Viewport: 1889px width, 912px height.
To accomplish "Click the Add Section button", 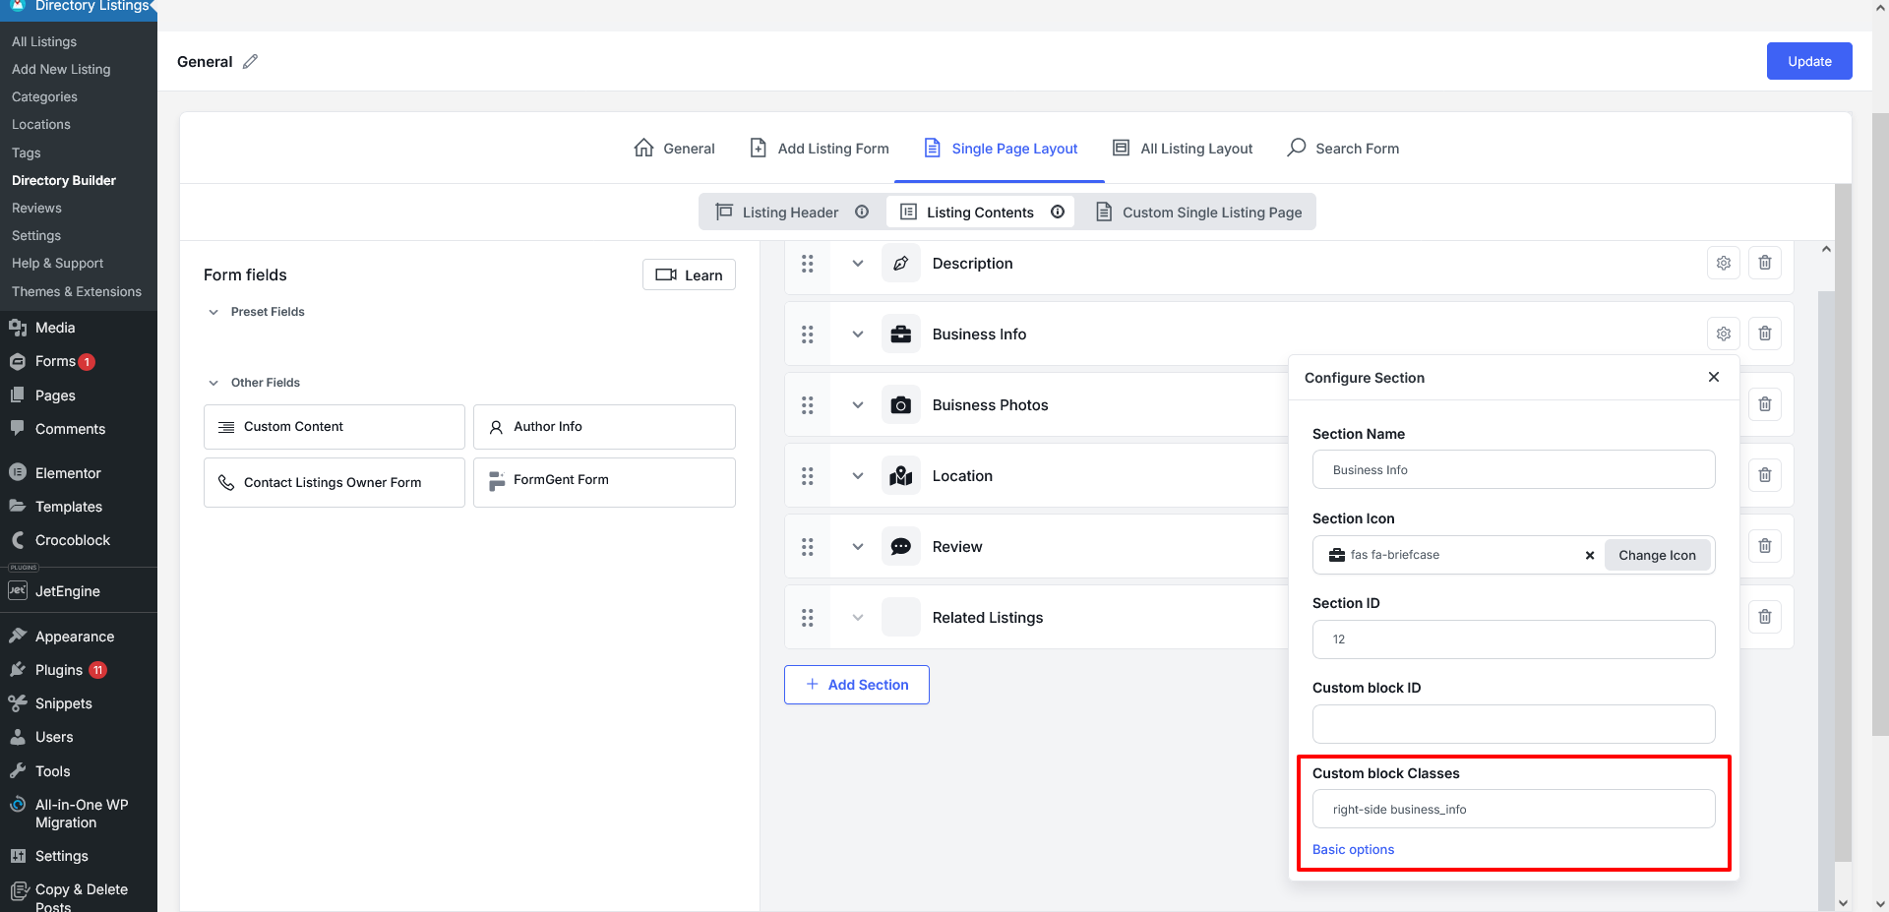I will (x=856, y=685).
